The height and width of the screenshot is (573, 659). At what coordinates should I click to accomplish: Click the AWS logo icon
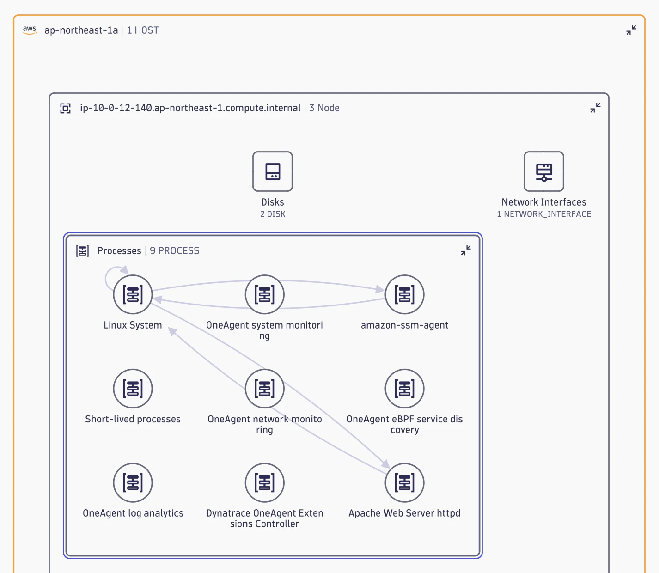[x=30, y=30]
